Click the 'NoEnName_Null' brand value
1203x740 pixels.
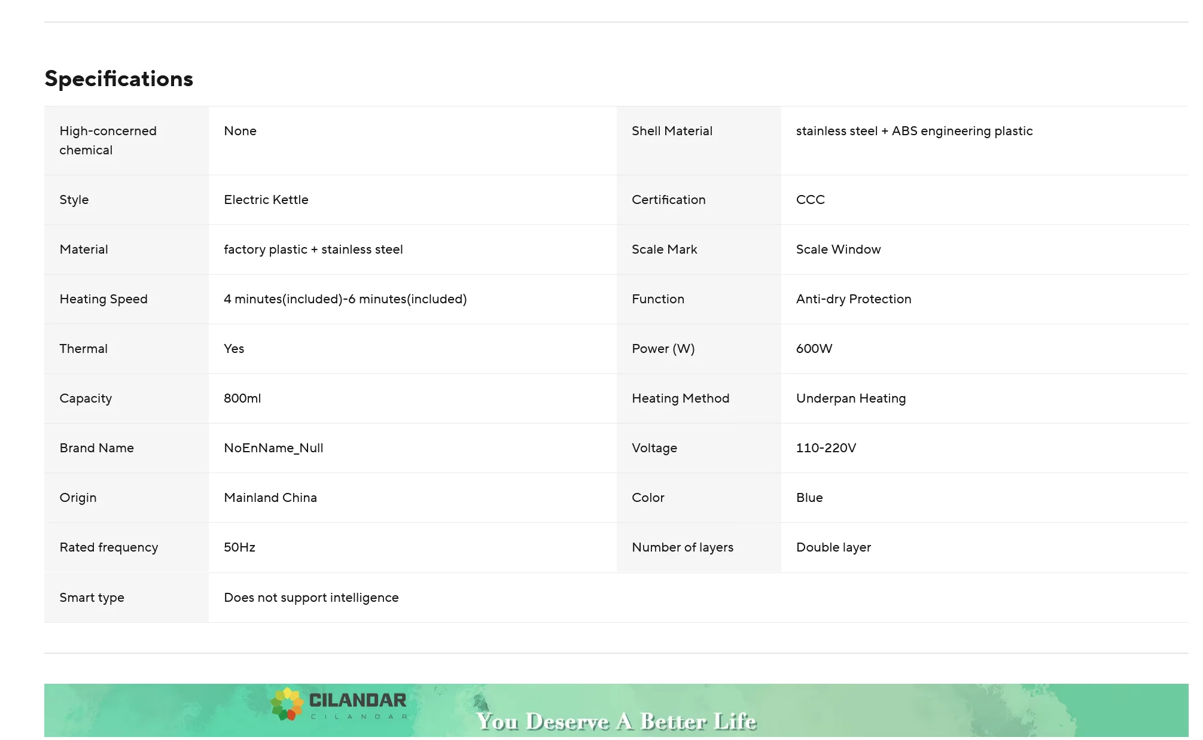point(273,448)
